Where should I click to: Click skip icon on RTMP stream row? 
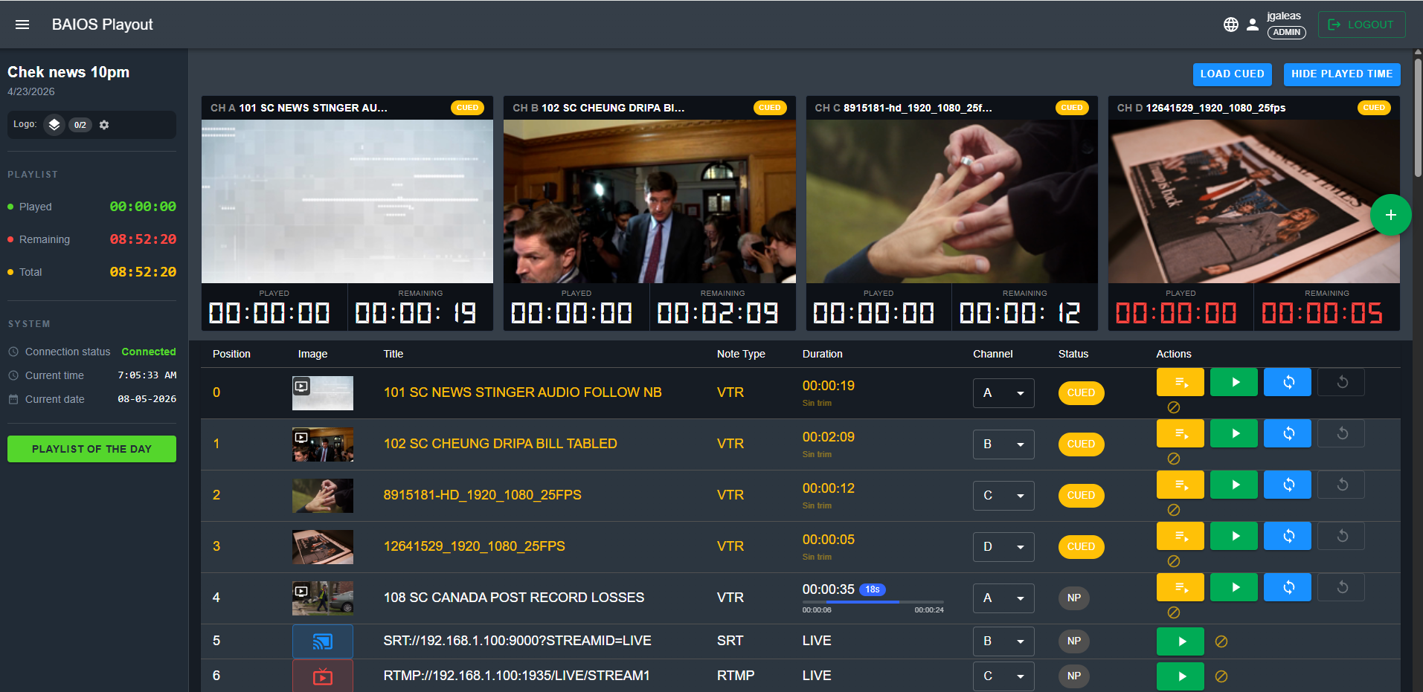pyautogui.click(x=1221, y=676)
